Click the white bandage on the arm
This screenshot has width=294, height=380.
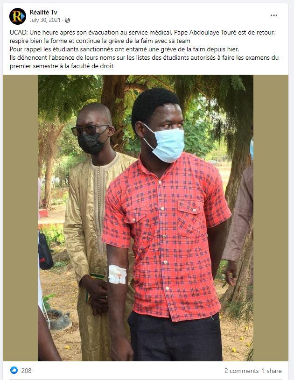pos(118,274)
